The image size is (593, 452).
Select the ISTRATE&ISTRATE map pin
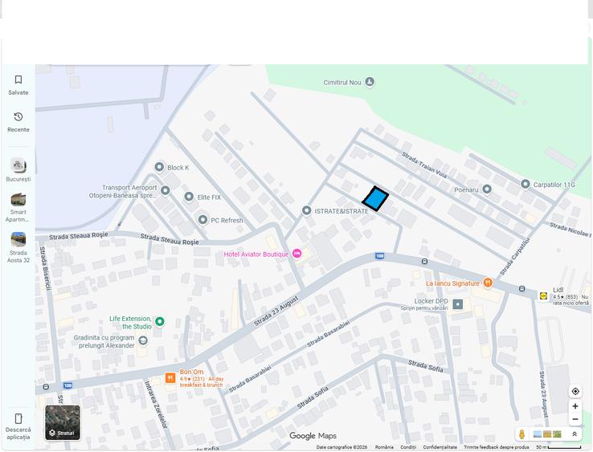tap(307, 210)
